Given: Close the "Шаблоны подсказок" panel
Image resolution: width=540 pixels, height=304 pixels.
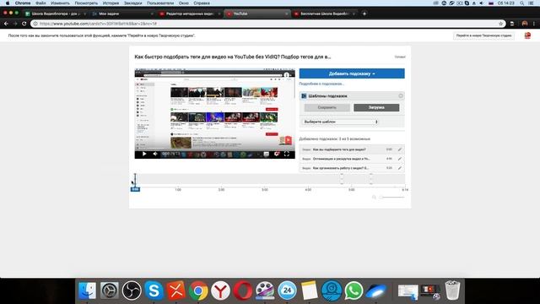Looking at the screenshot, I should coord(401,95).
